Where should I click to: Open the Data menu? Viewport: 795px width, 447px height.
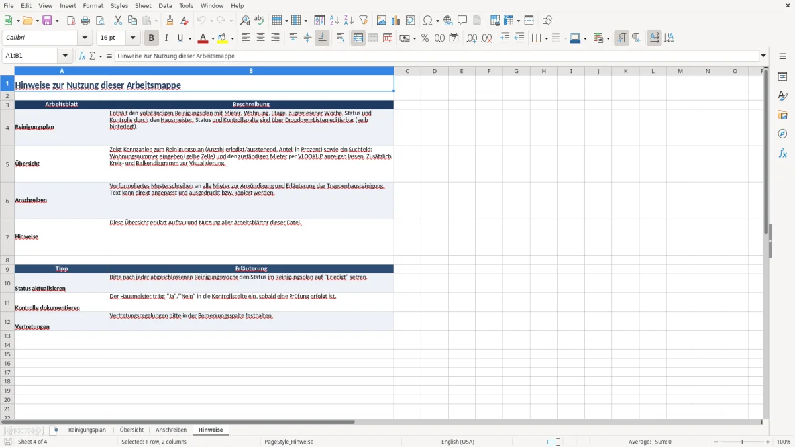click(165, 5)
